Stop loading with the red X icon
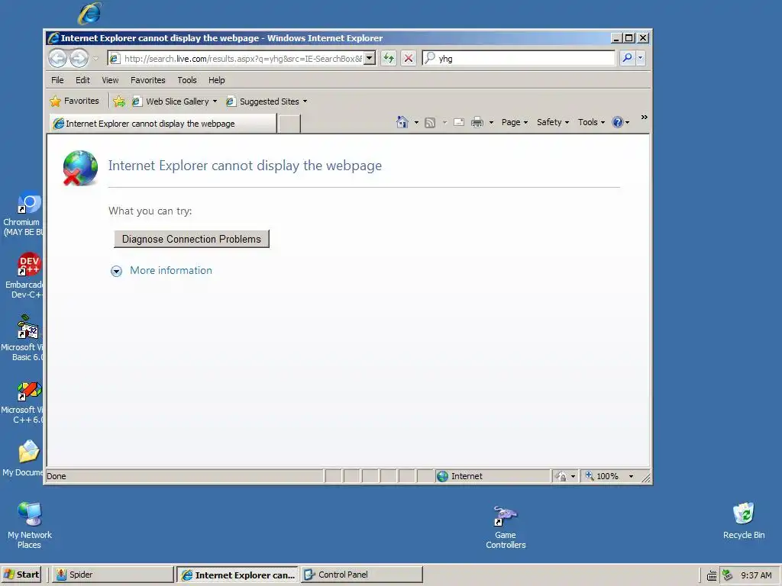The image size is (782, 586). pos(409,58)
